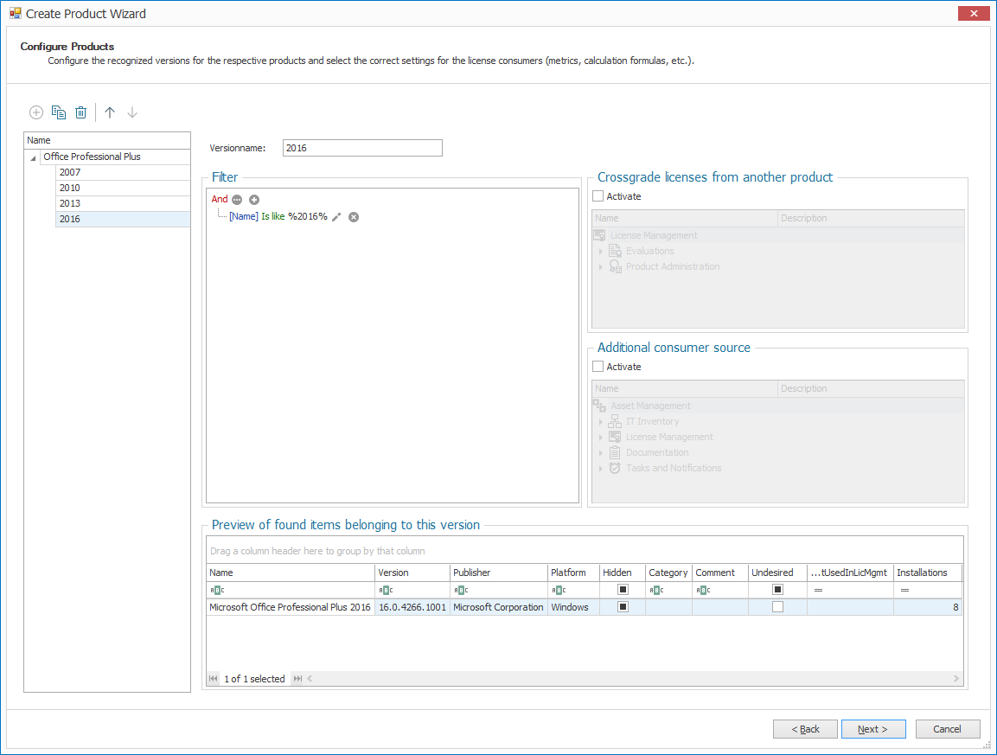Screen dimensions: 997x755
Task: Expand the IT Inventory tree node
Action: point(601,422)
